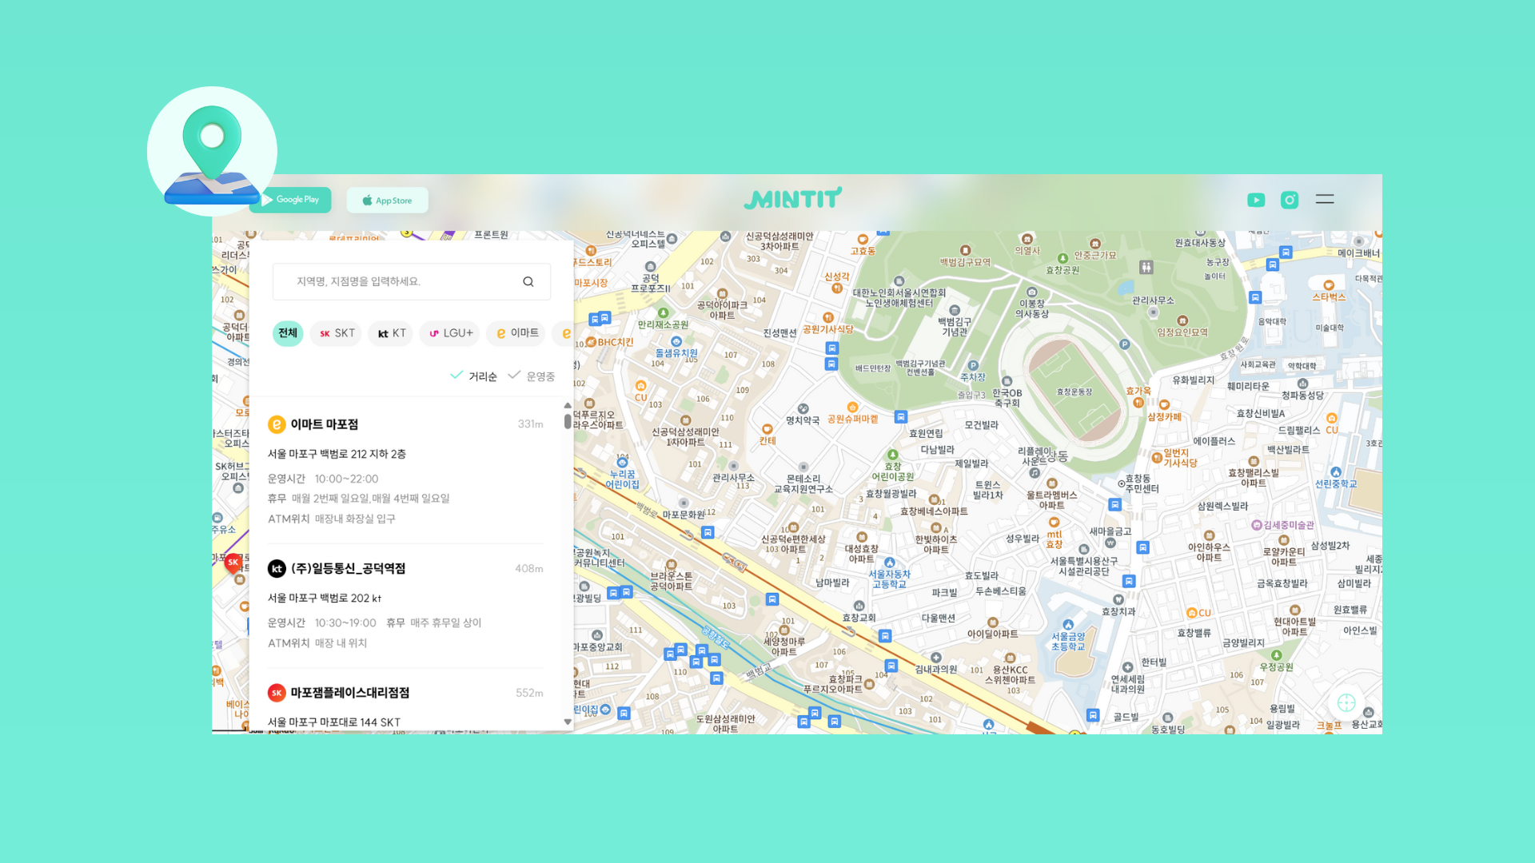Click the BHC치킨 map icon
1535x863 pixels.
tap(591, 342)
